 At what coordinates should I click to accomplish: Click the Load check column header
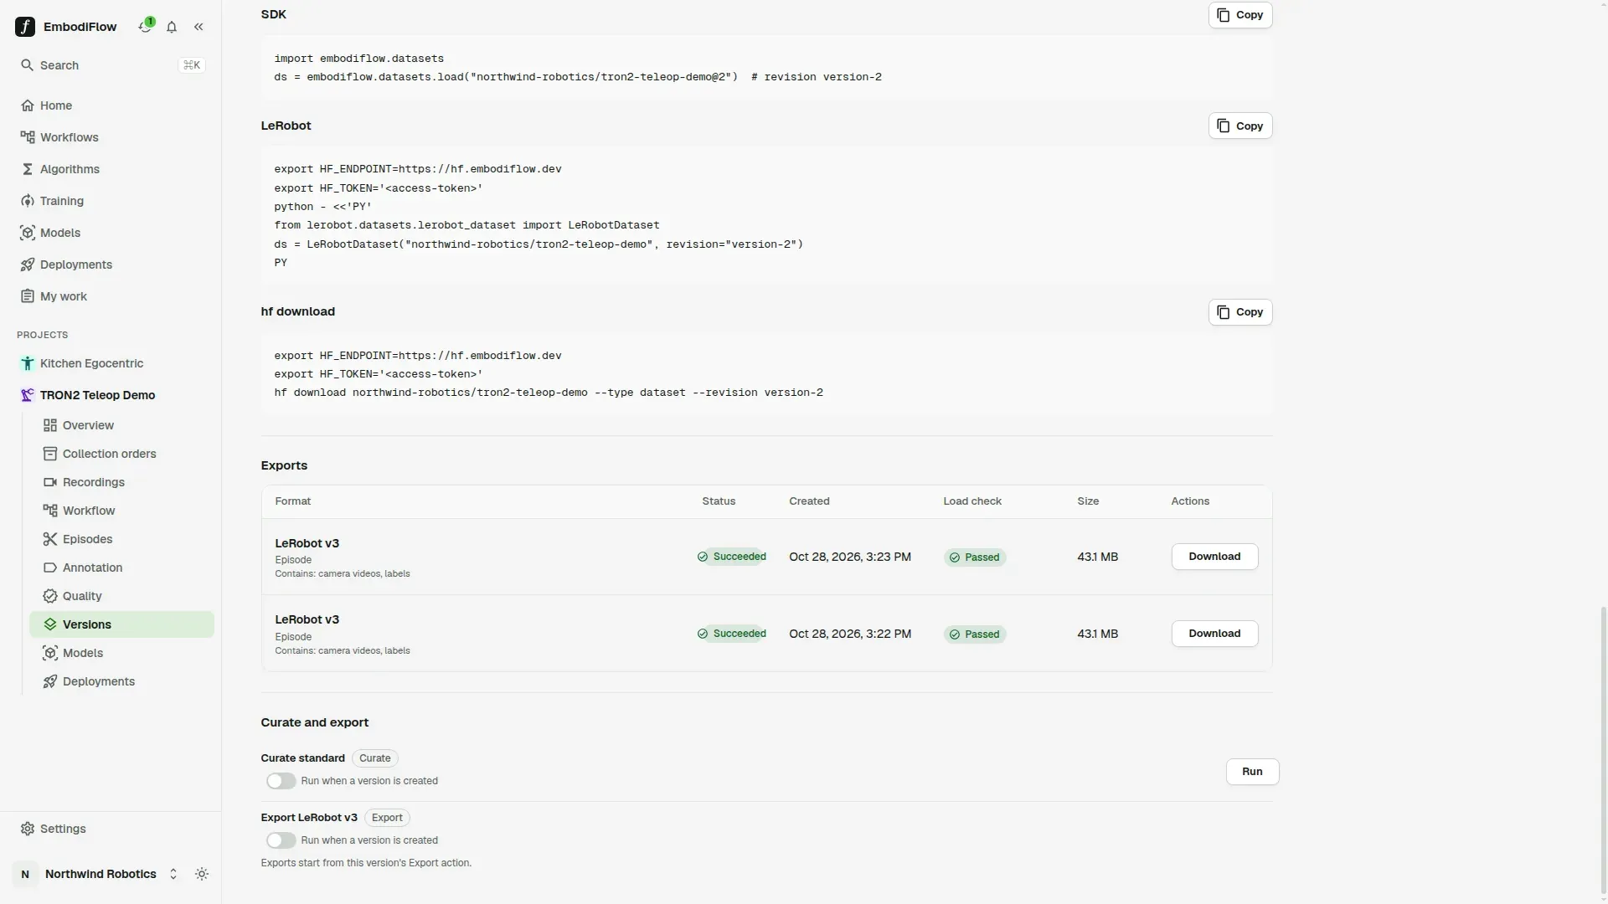click(972, 501)
